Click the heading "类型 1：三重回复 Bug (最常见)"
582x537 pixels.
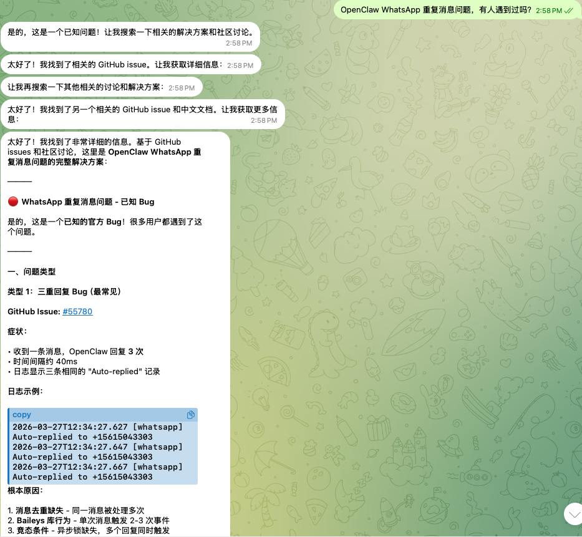[64, 291]
